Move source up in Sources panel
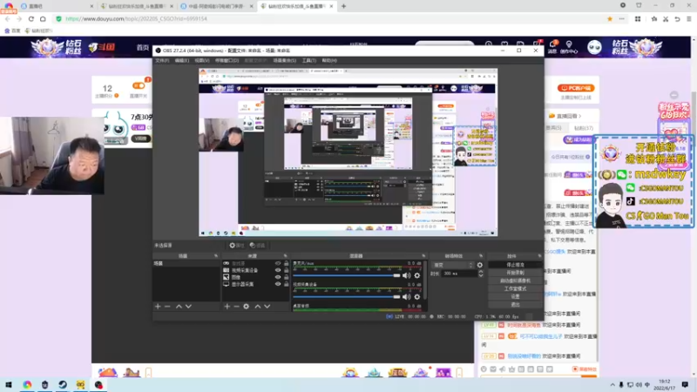 click(x=257, y=307)
